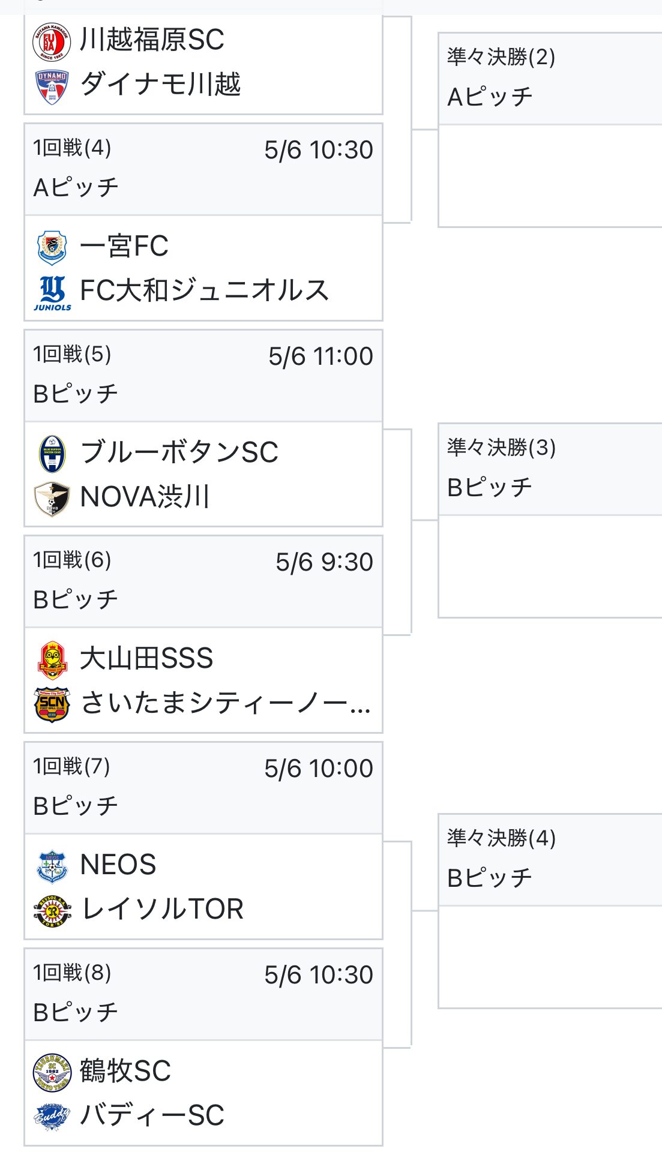Select the 準々決勝(2) Aピッチ match box

point(550,130)
